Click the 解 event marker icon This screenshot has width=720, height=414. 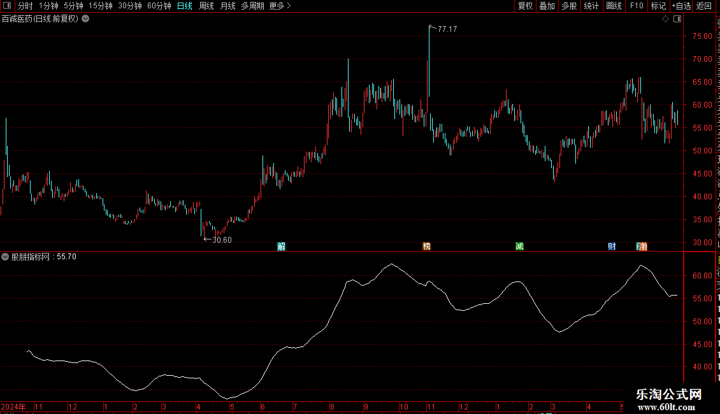click(x=282, y=246)
